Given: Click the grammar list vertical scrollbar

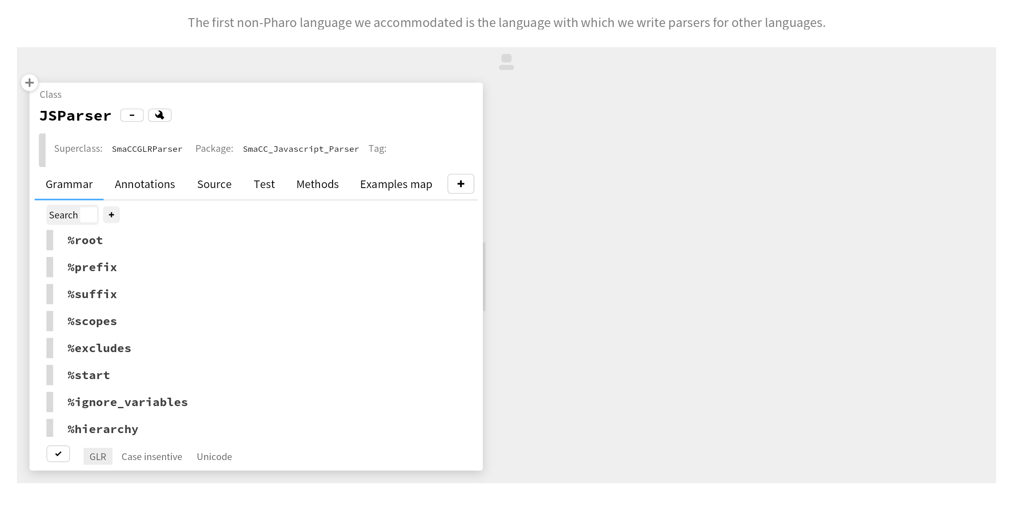Looking at the screenshot, I should [x=484, y=277].
